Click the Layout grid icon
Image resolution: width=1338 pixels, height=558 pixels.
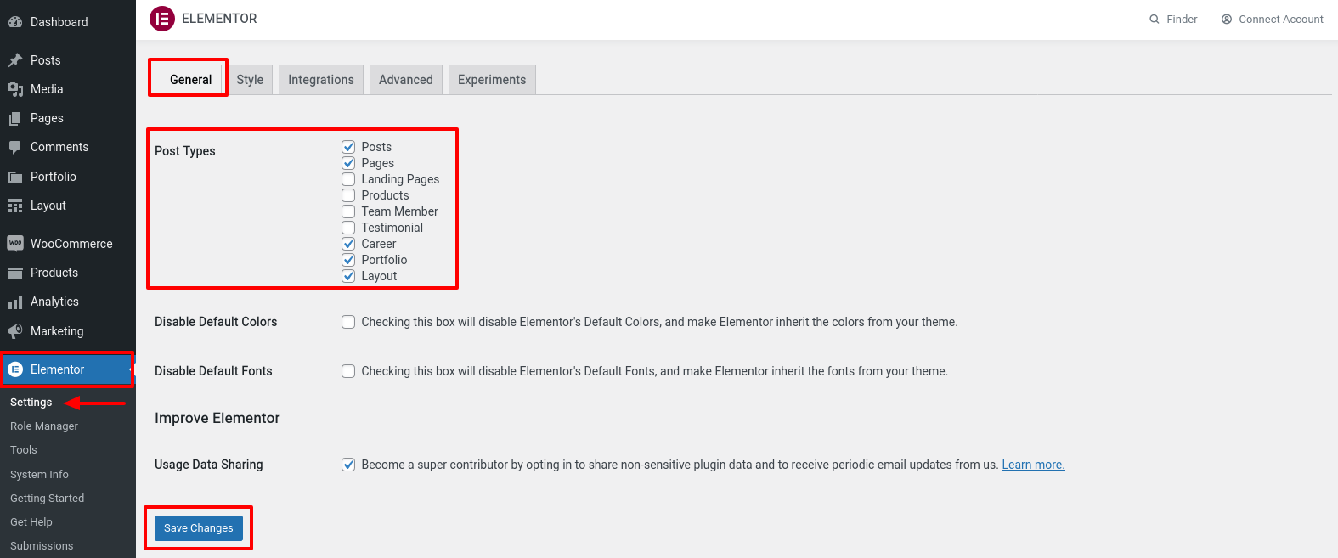[15, 206]
